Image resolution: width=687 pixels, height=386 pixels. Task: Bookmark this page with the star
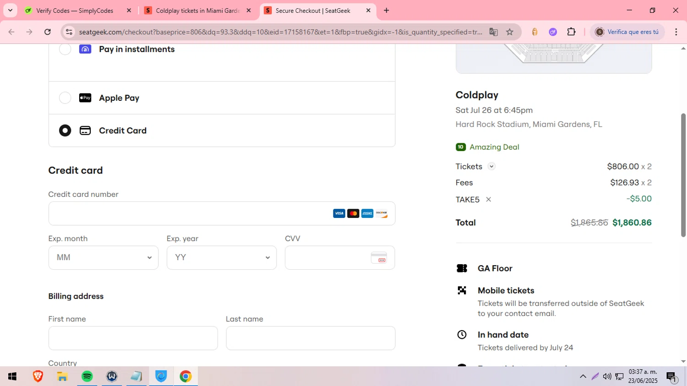(510, 32)
